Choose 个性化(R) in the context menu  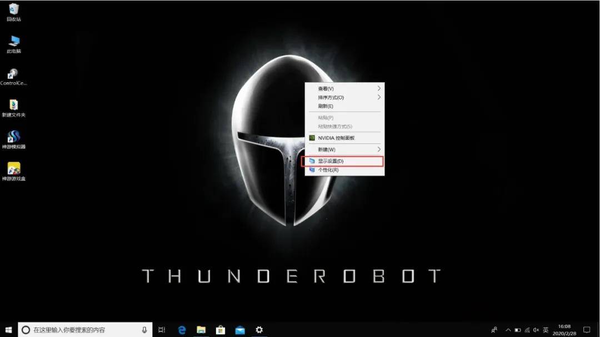[328, 170]
